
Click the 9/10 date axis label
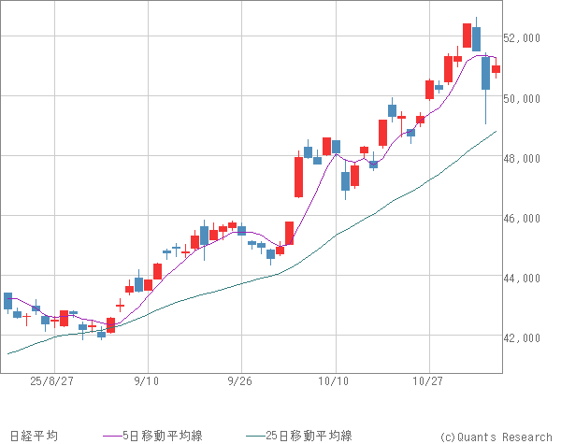147,381
